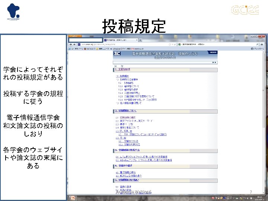Open link 2.1 投稿原稿の構成
Viewport: 268px width, 201px height.
point(125,118)
